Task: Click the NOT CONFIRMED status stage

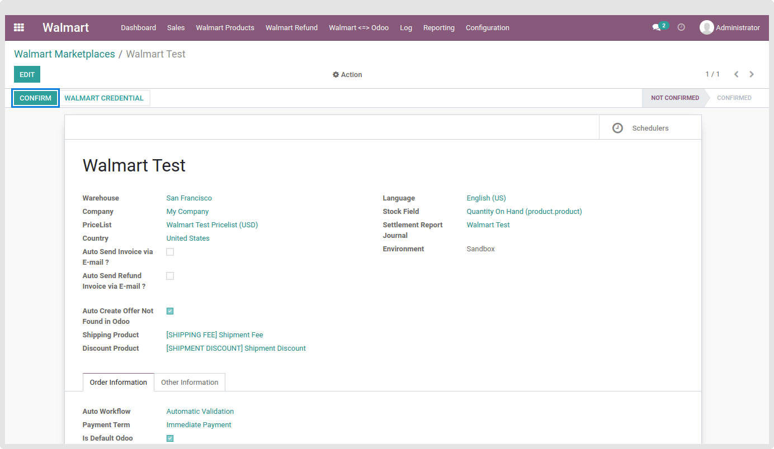Action: 674,98
